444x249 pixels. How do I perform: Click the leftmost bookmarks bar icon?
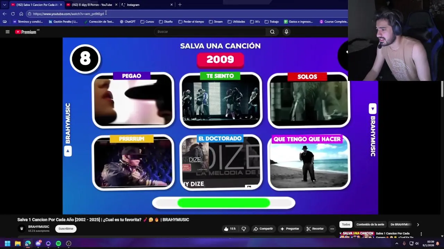pos(5,21)
